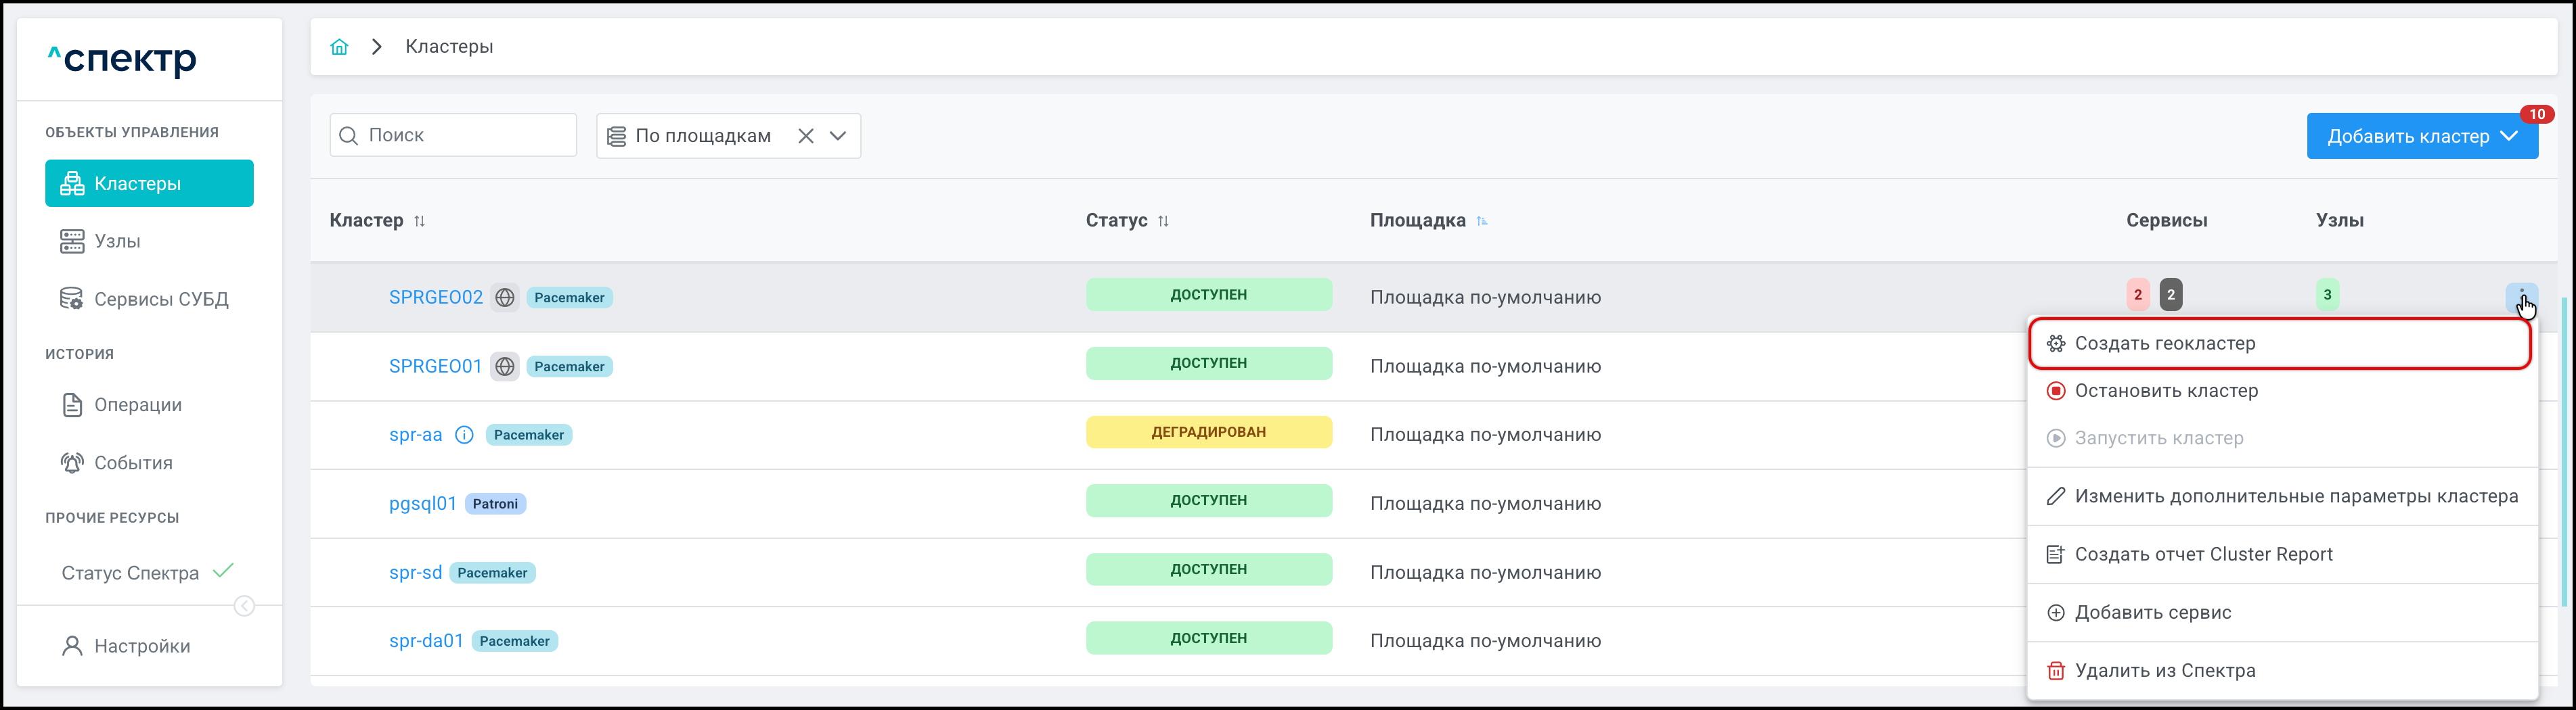Sort the table by Статус column

(1163, 220)
